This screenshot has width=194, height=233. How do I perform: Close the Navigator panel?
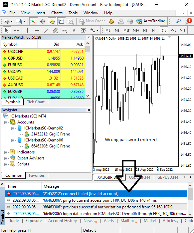89,110
